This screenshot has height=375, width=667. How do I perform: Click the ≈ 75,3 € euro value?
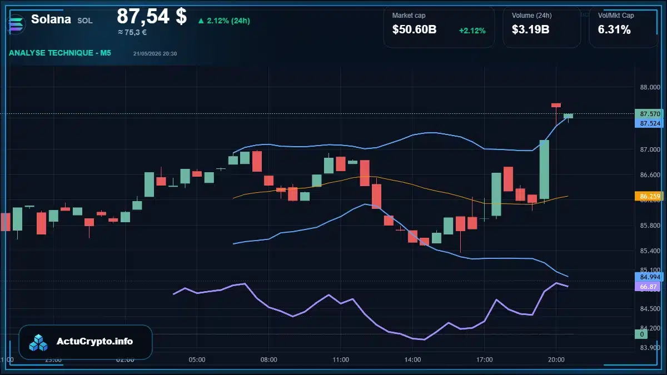coord(132,33)
